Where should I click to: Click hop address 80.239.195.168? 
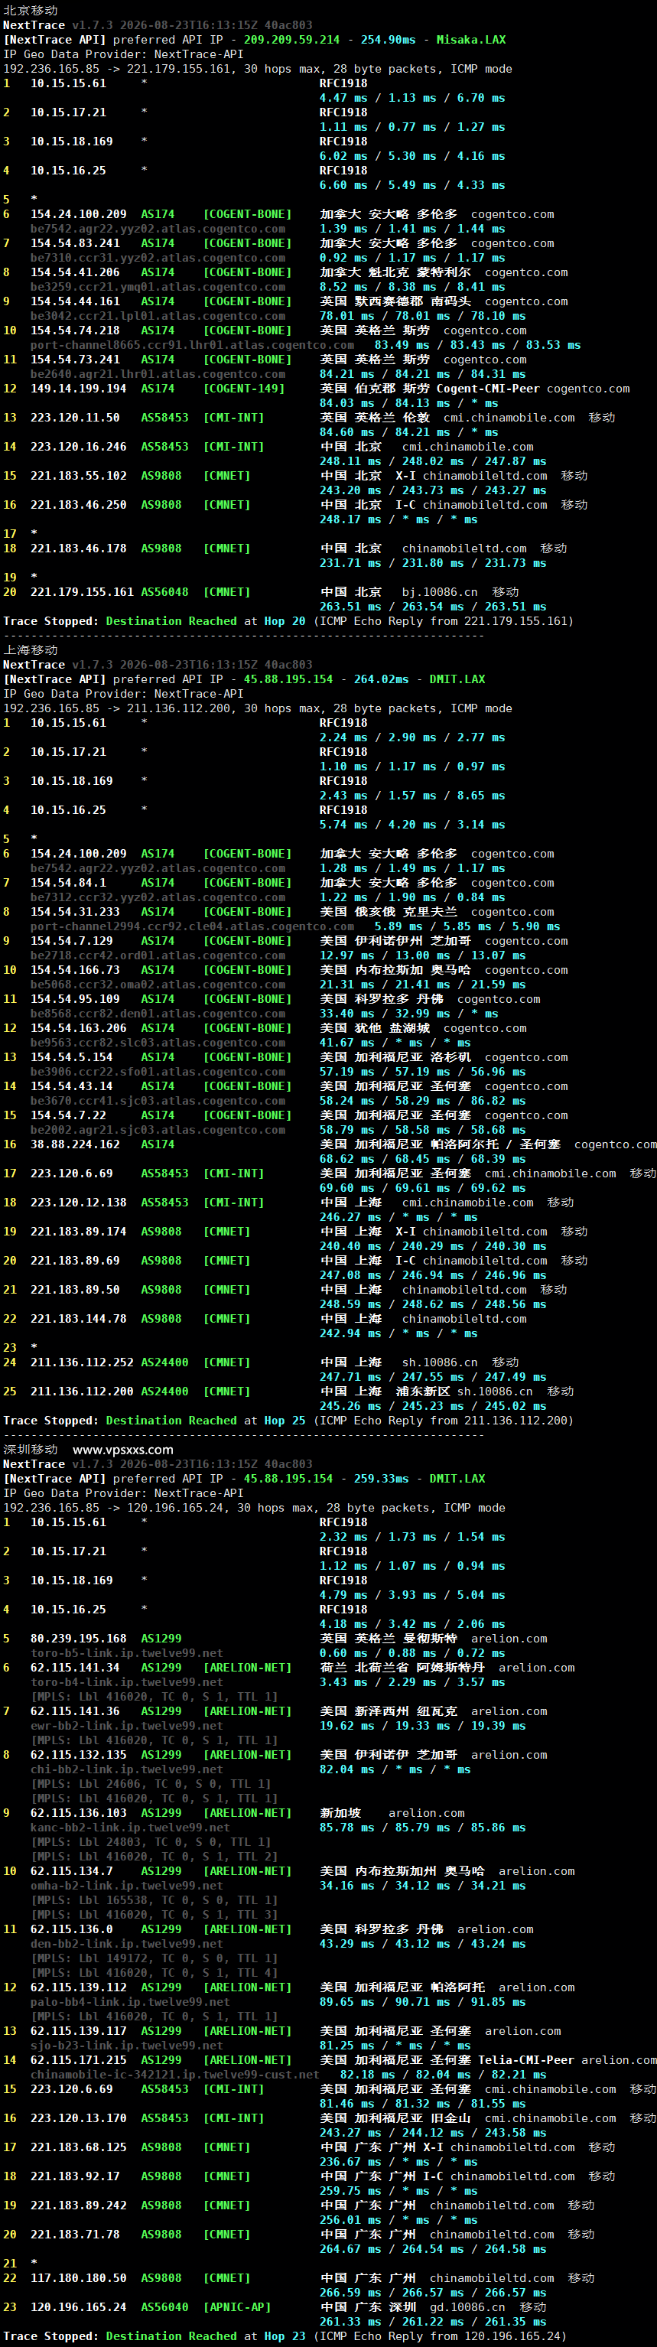click(78, 1639)
